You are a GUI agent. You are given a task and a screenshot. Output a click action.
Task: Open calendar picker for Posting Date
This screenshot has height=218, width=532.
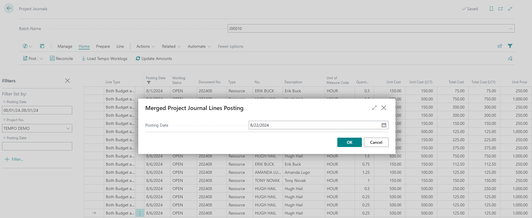[384, 125]
